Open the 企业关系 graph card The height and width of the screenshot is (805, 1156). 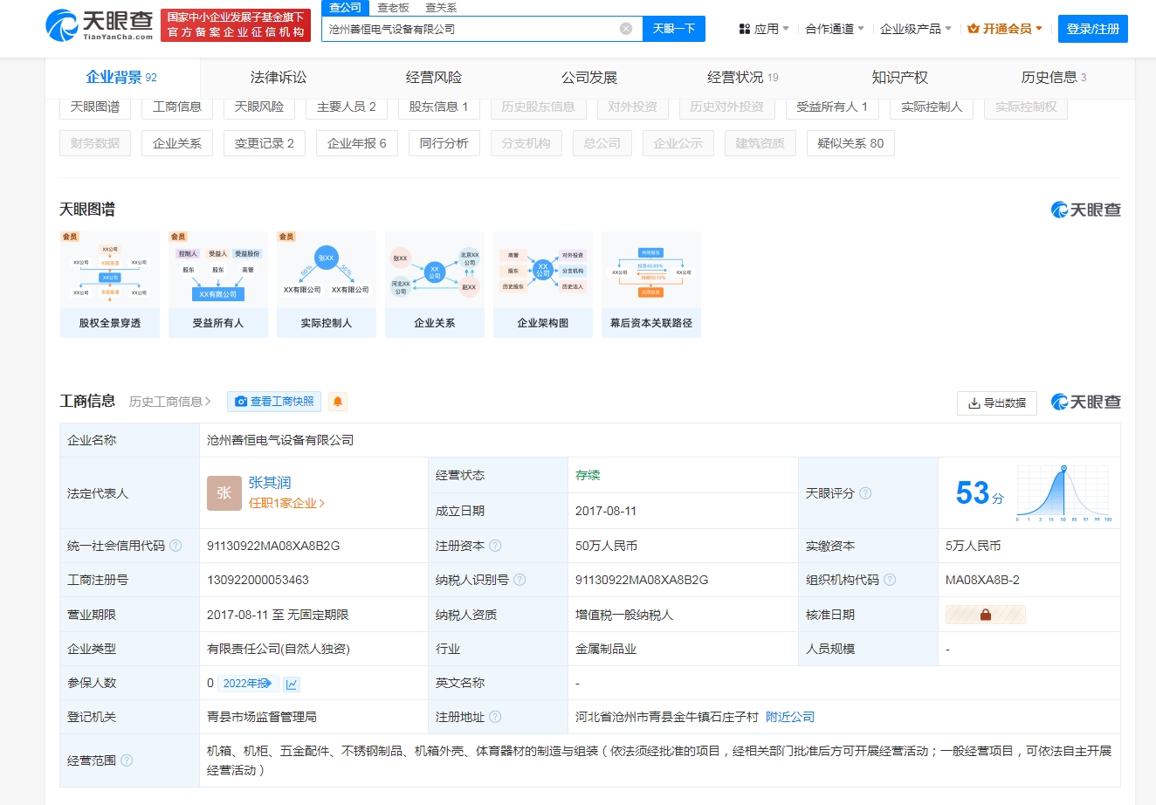(435, 285)
